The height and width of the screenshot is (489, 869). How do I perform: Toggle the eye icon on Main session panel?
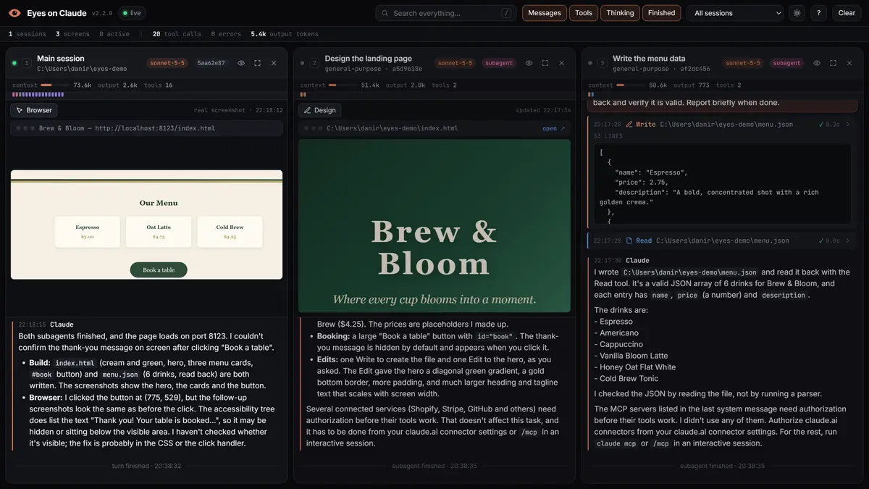(241, 63)
